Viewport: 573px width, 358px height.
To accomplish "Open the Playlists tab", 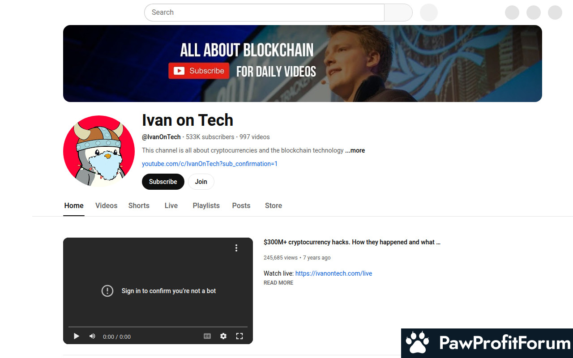I will click(x=206, y=206).
